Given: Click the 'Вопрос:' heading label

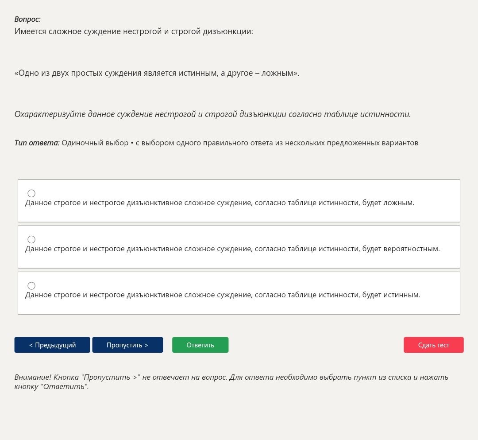Looking at the screenshot, I should tap(27, 19).
